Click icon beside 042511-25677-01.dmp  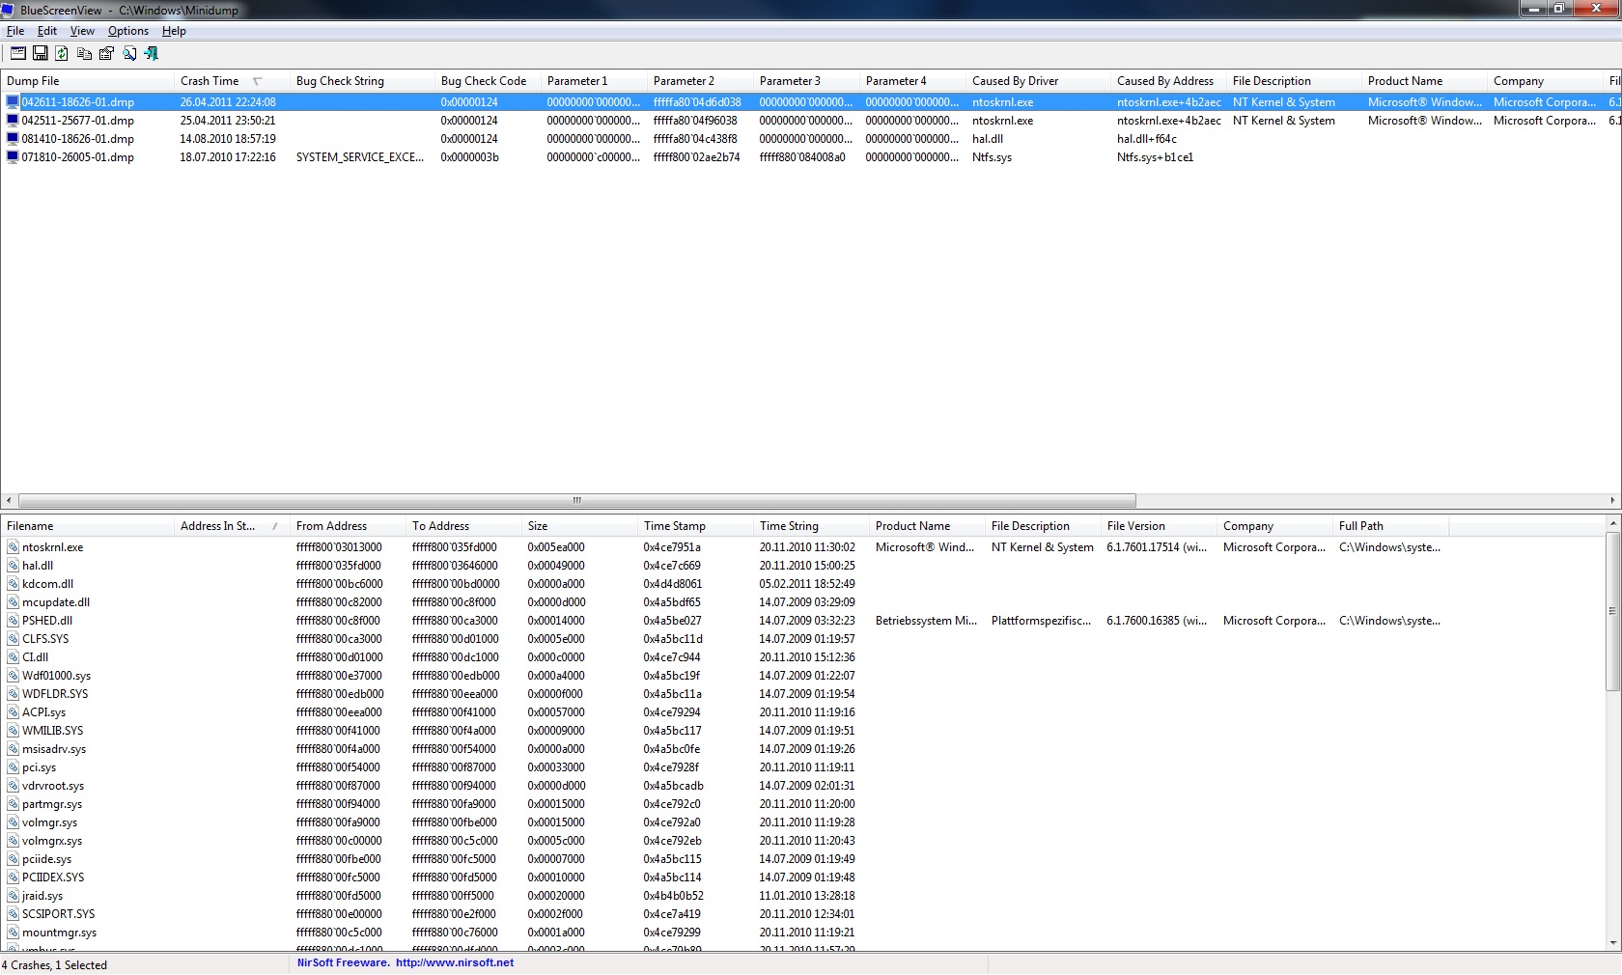pos(13,121)
